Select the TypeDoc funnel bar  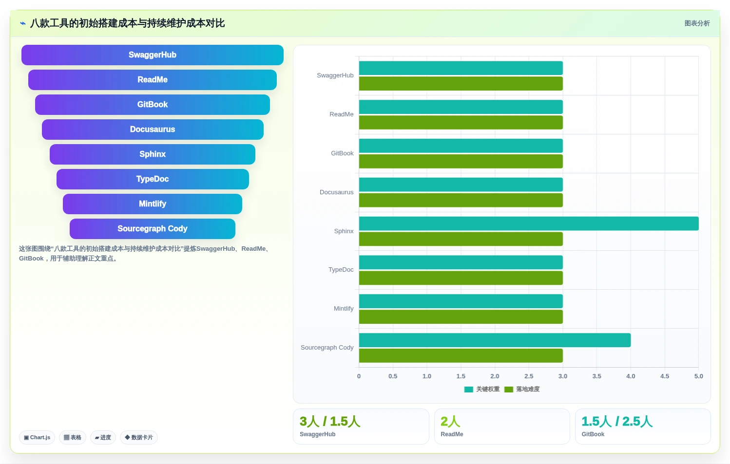point(153,179)
